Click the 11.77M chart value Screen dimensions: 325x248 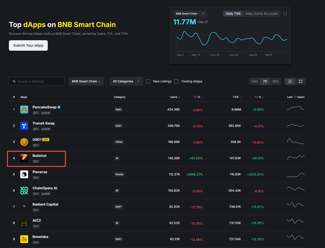184,22
